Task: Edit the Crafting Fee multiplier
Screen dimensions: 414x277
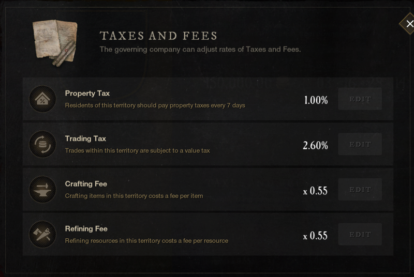Action: pos(360,189)
